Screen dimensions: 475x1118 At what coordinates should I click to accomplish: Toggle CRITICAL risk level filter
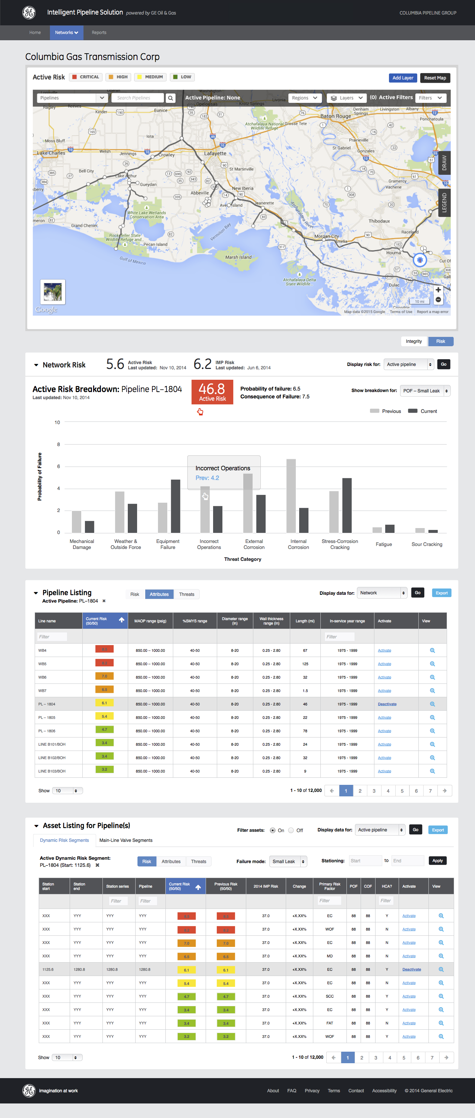pos(85,77)
